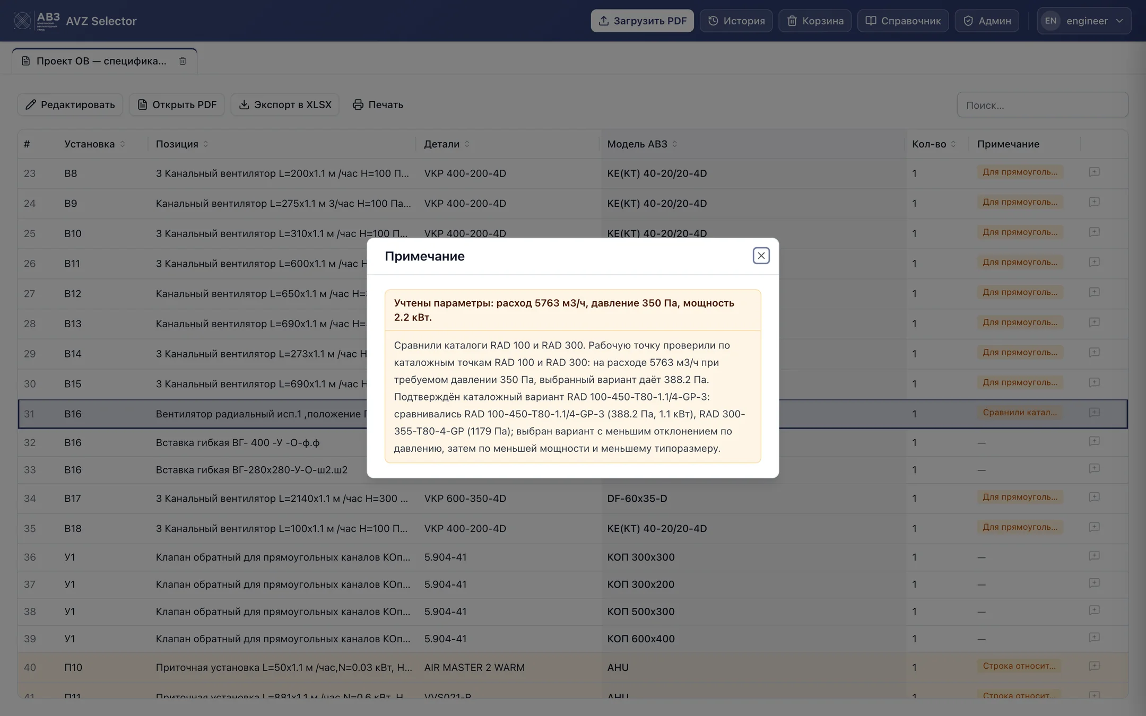
Task: Click the Сравнили катал... note badge in row 31
Action: pos(1019,413)
